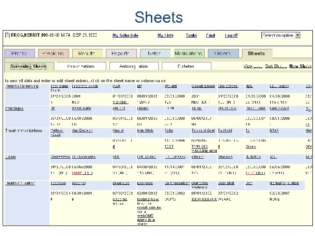Click the TYPHOID VACCINE dc'd entry
Screen dimensions: 315x236
(x=204, y=149)
